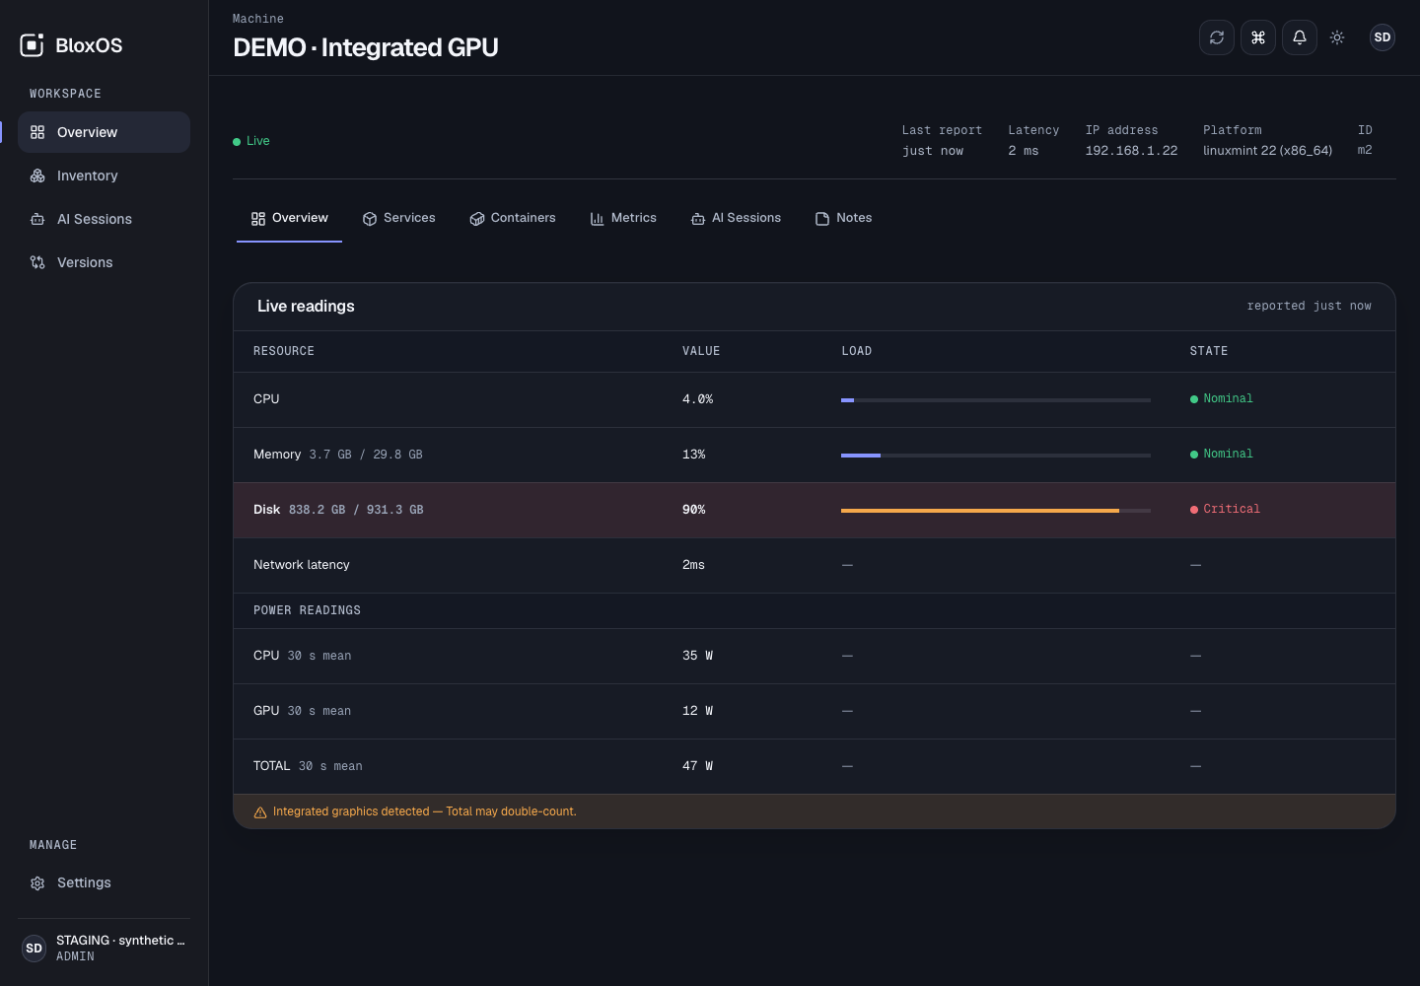Click the Services tab box icon
Image resolution: width=1420 pixels, height=986 pixels.
(370, 219)
